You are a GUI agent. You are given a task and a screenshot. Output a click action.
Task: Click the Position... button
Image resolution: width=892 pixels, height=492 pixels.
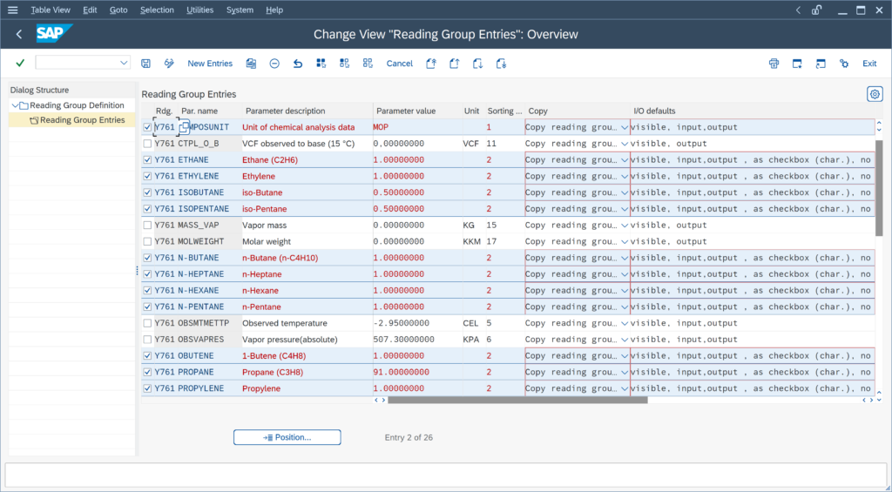click(287, 437)
